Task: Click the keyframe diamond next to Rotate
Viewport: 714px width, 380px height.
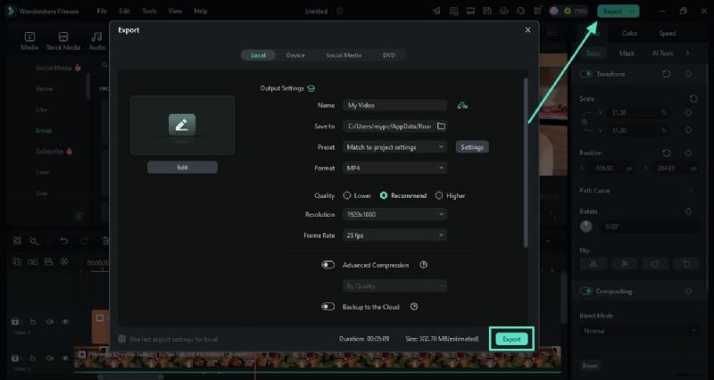Action: [x=688, y=211]
